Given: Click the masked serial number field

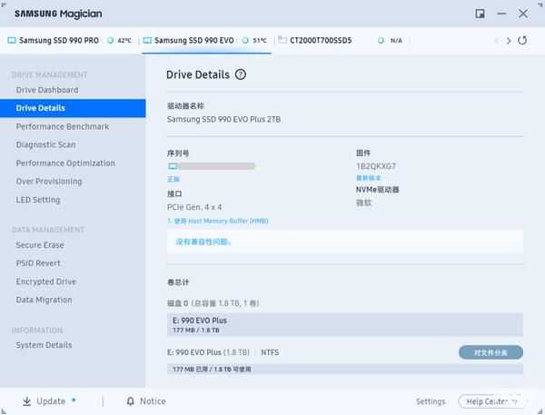Looking at the screenshot, I should pyautogui.click(x=217, y=166).
